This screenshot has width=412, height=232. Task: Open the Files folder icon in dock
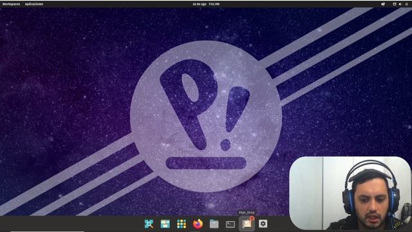click(214, 224)
